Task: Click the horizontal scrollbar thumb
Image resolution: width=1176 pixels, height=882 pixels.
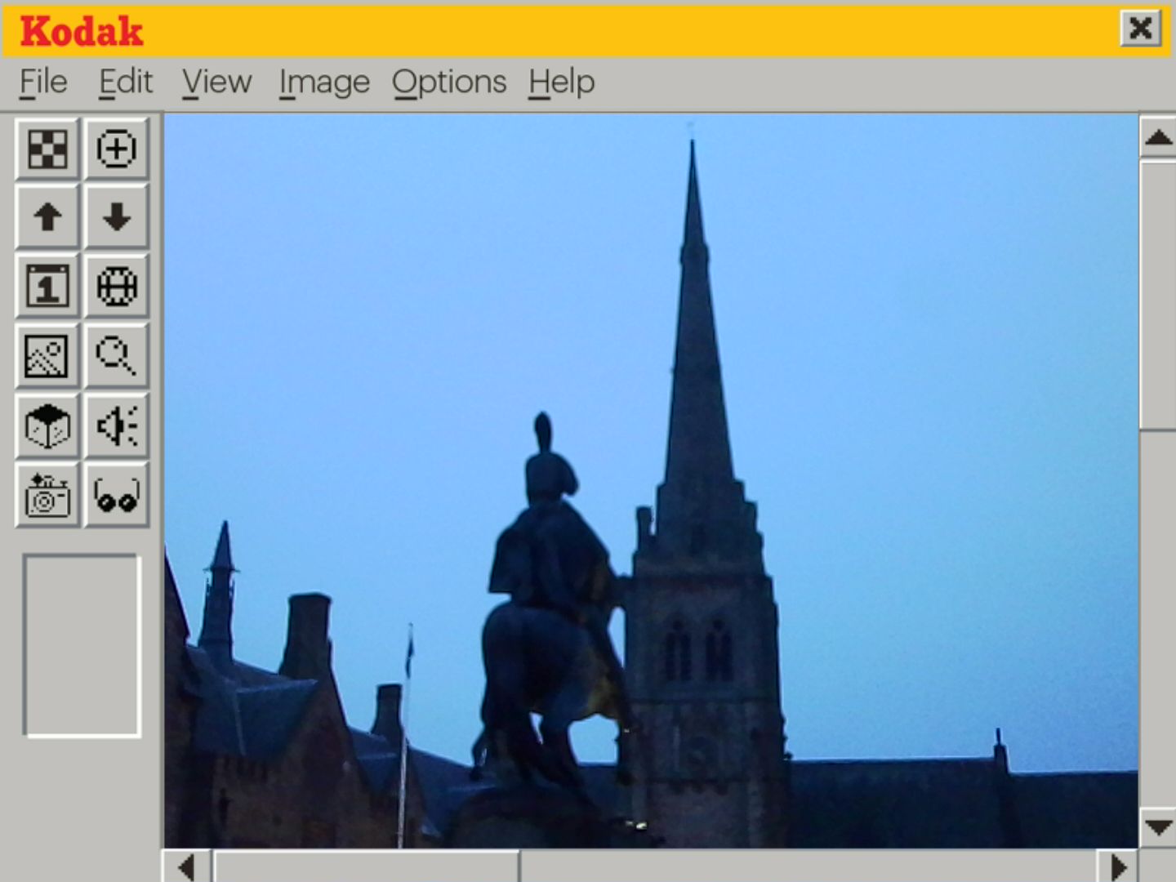Action: [x=367, y=866]
